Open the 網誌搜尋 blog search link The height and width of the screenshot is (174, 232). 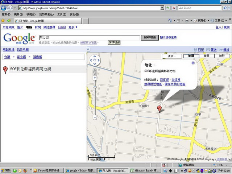pos(49,27)
